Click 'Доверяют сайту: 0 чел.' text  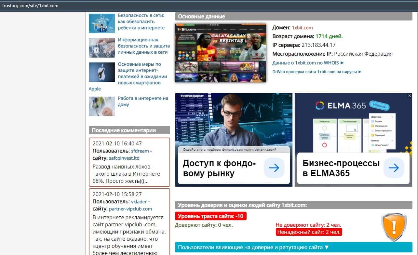[x=204, y=225]
